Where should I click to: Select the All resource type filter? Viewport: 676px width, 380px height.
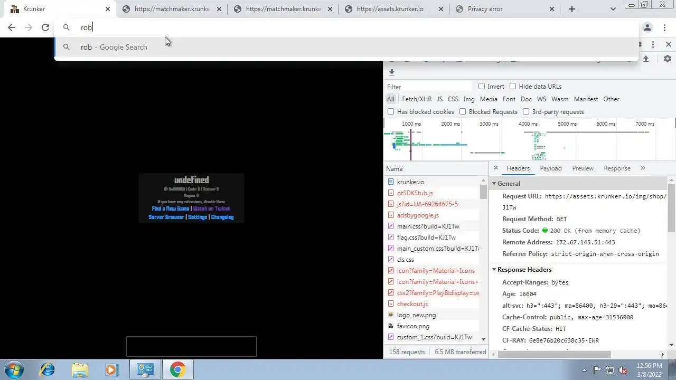390,99
